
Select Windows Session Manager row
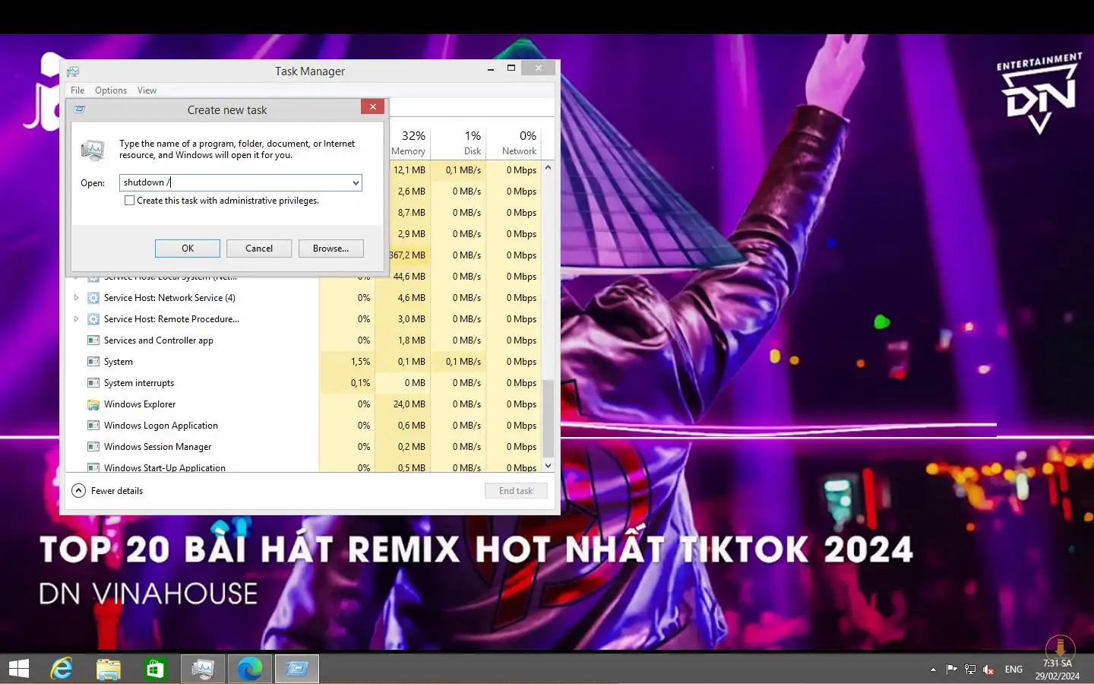point(304,447)
